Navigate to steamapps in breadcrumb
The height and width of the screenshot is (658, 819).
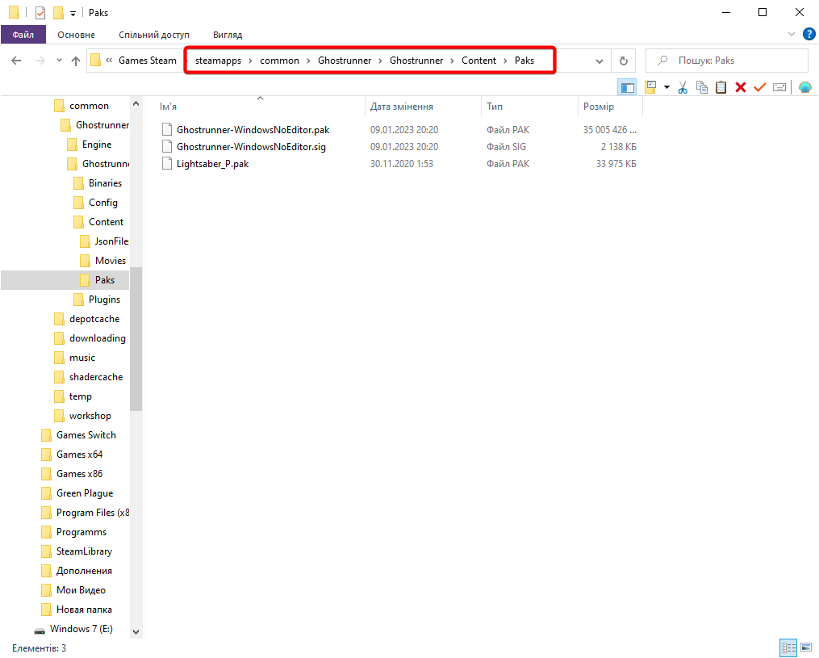pyautogui.click(x=219, y=61)
